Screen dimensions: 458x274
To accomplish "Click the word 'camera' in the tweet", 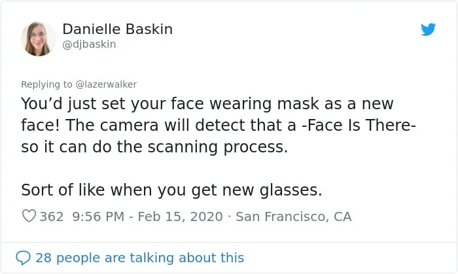I will (129, 126).
